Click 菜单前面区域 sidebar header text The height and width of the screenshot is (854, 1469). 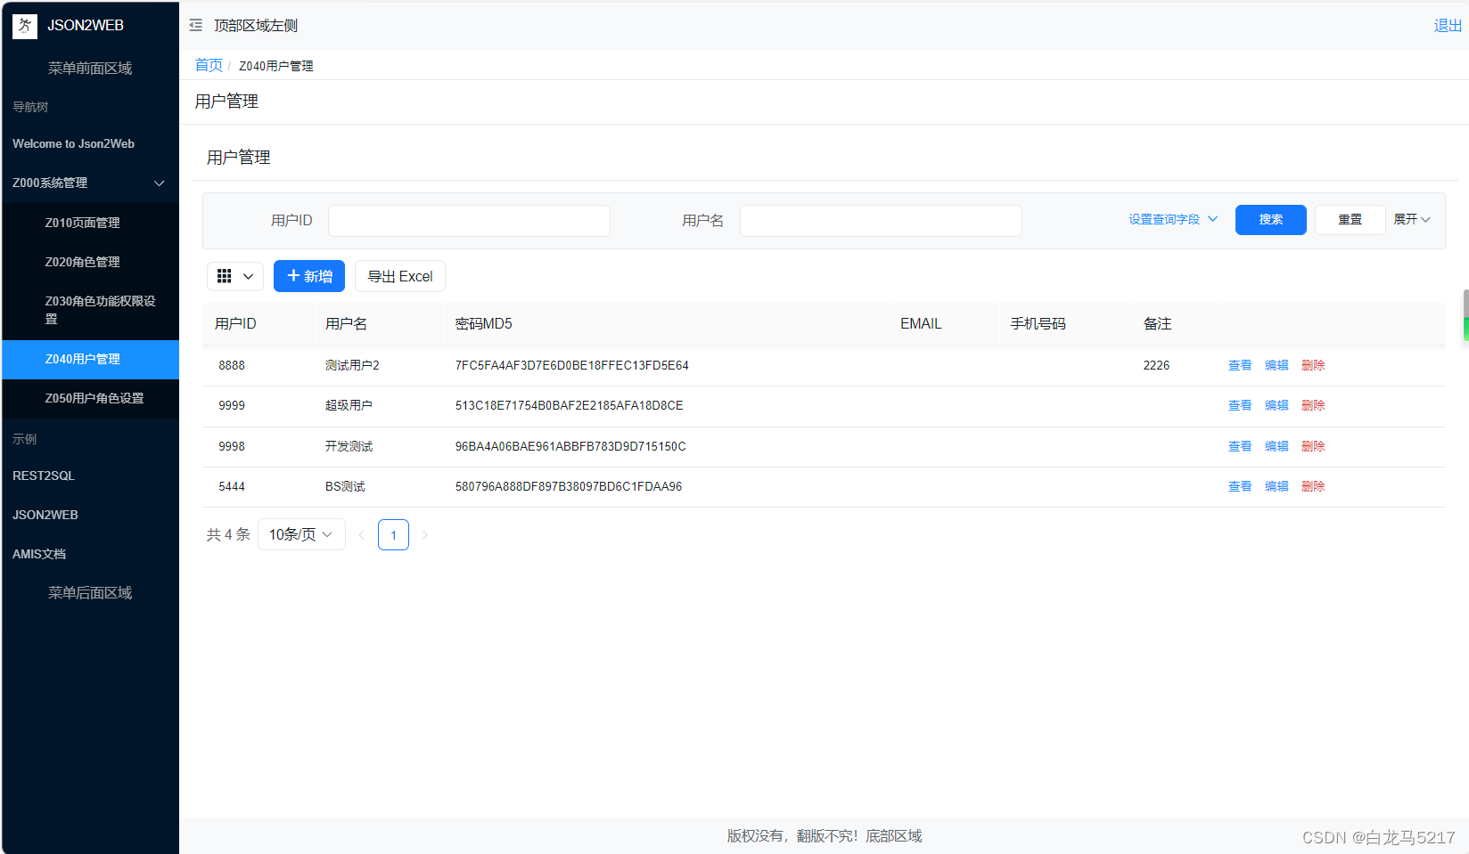[90, 69]
